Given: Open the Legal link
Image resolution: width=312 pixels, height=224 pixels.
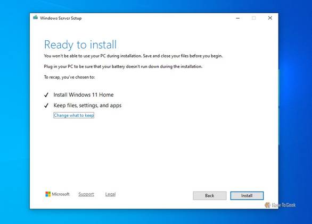Looking at the screenshot, I should (x=110, y=194).
